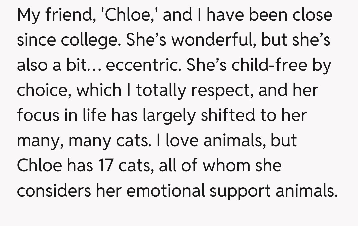Screen dimensions: 358x226
Task: Click the word "whom"
Action: point(225,165)
